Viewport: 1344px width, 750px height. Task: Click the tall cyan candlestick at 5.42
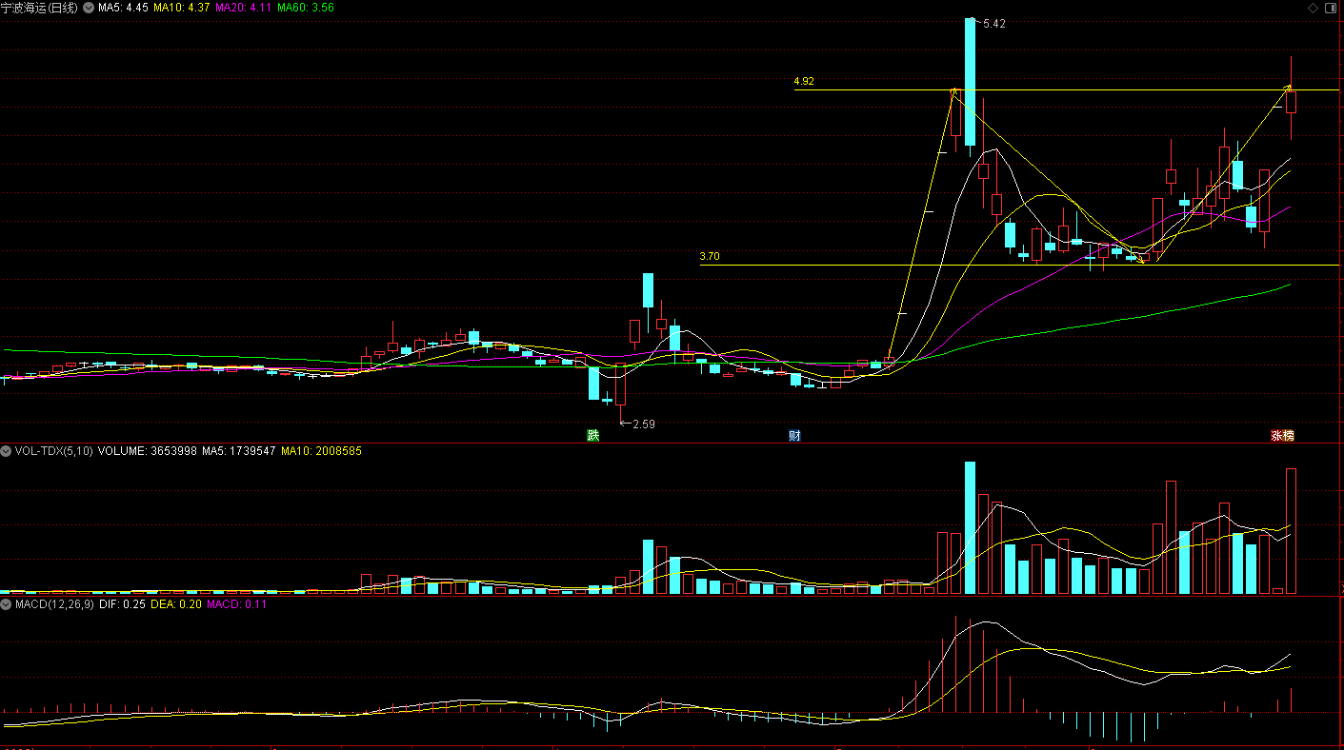[970, 82]
